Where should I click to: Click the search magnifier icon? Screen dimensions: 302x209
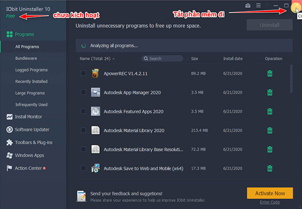146,59
